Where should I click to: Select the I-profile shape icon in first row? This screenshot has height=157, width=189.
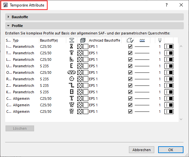tap(71, 46)
